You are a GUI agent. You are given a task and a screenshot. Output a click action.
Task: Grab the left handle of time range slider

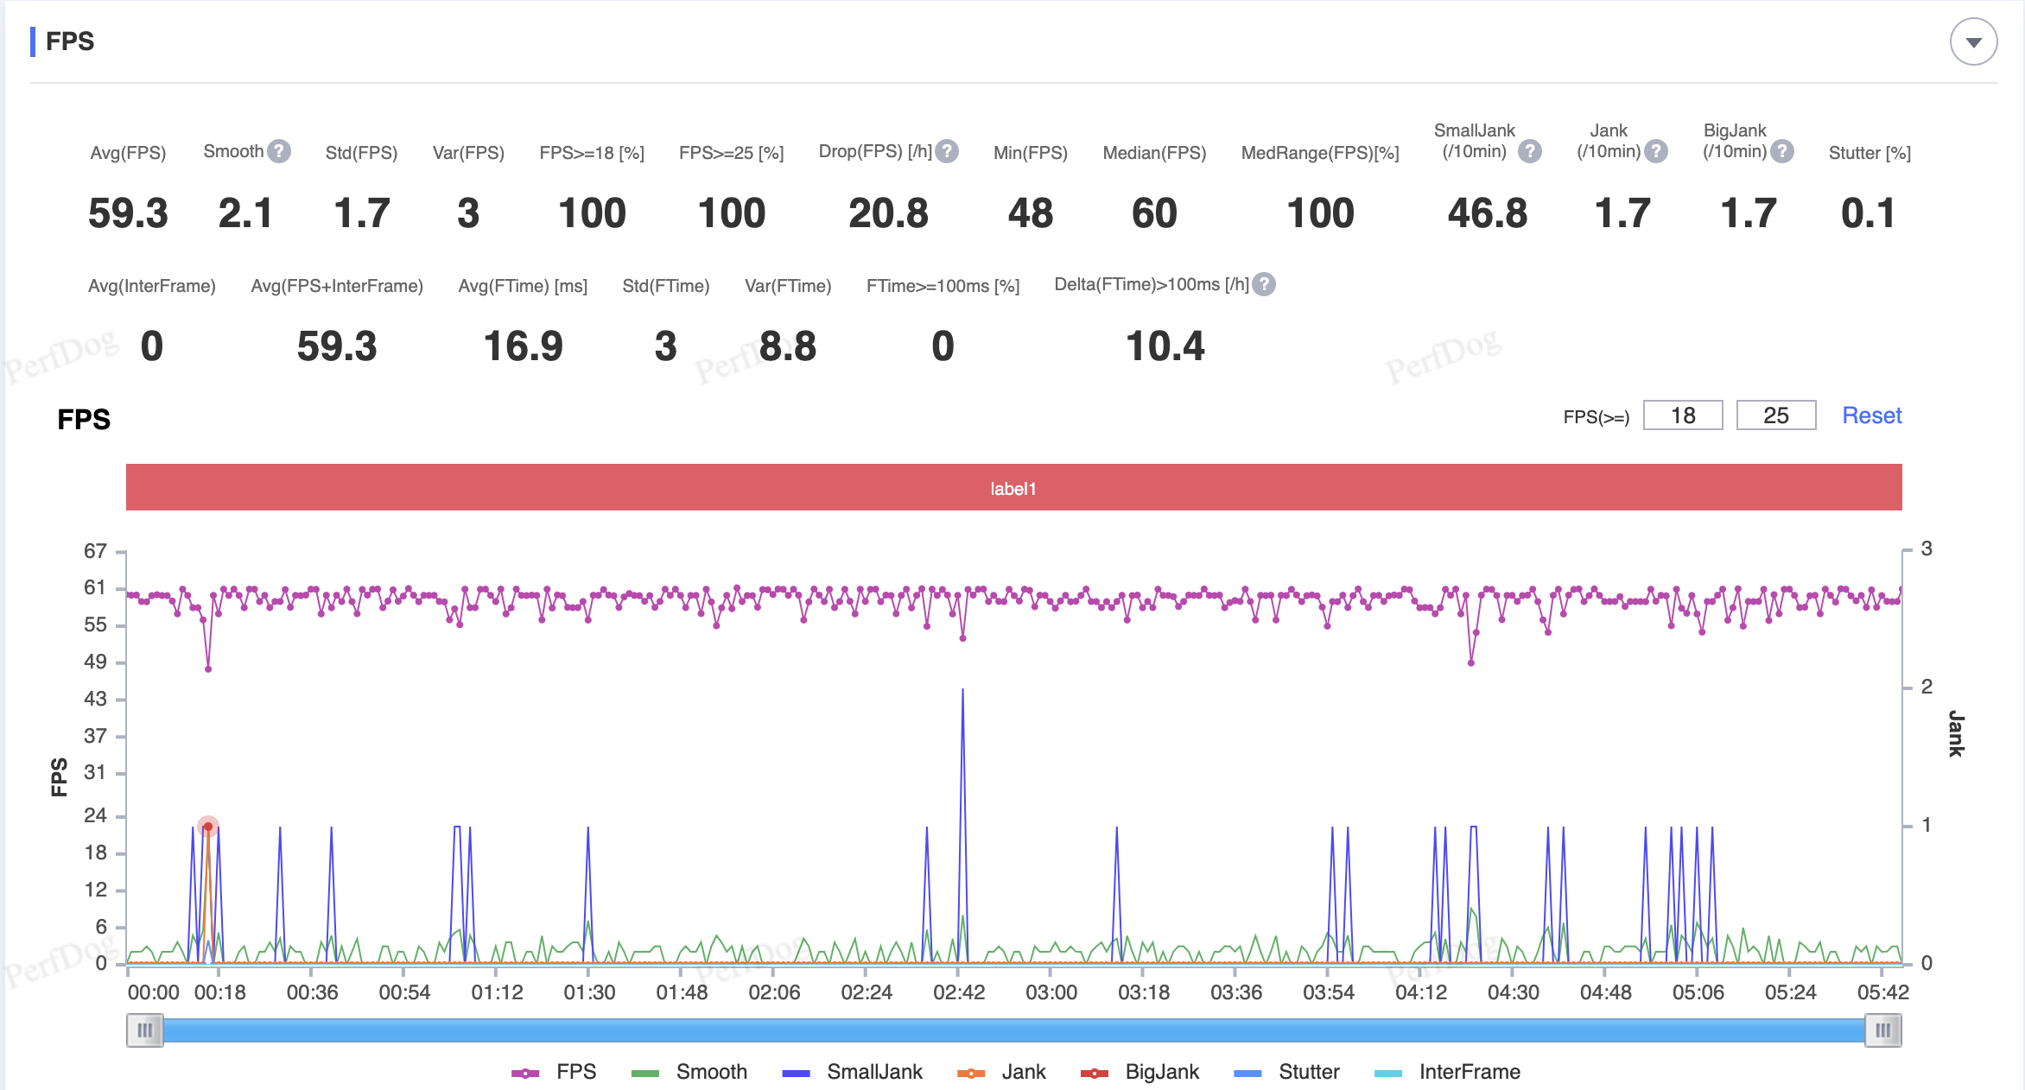click(x=144, y=1030)
